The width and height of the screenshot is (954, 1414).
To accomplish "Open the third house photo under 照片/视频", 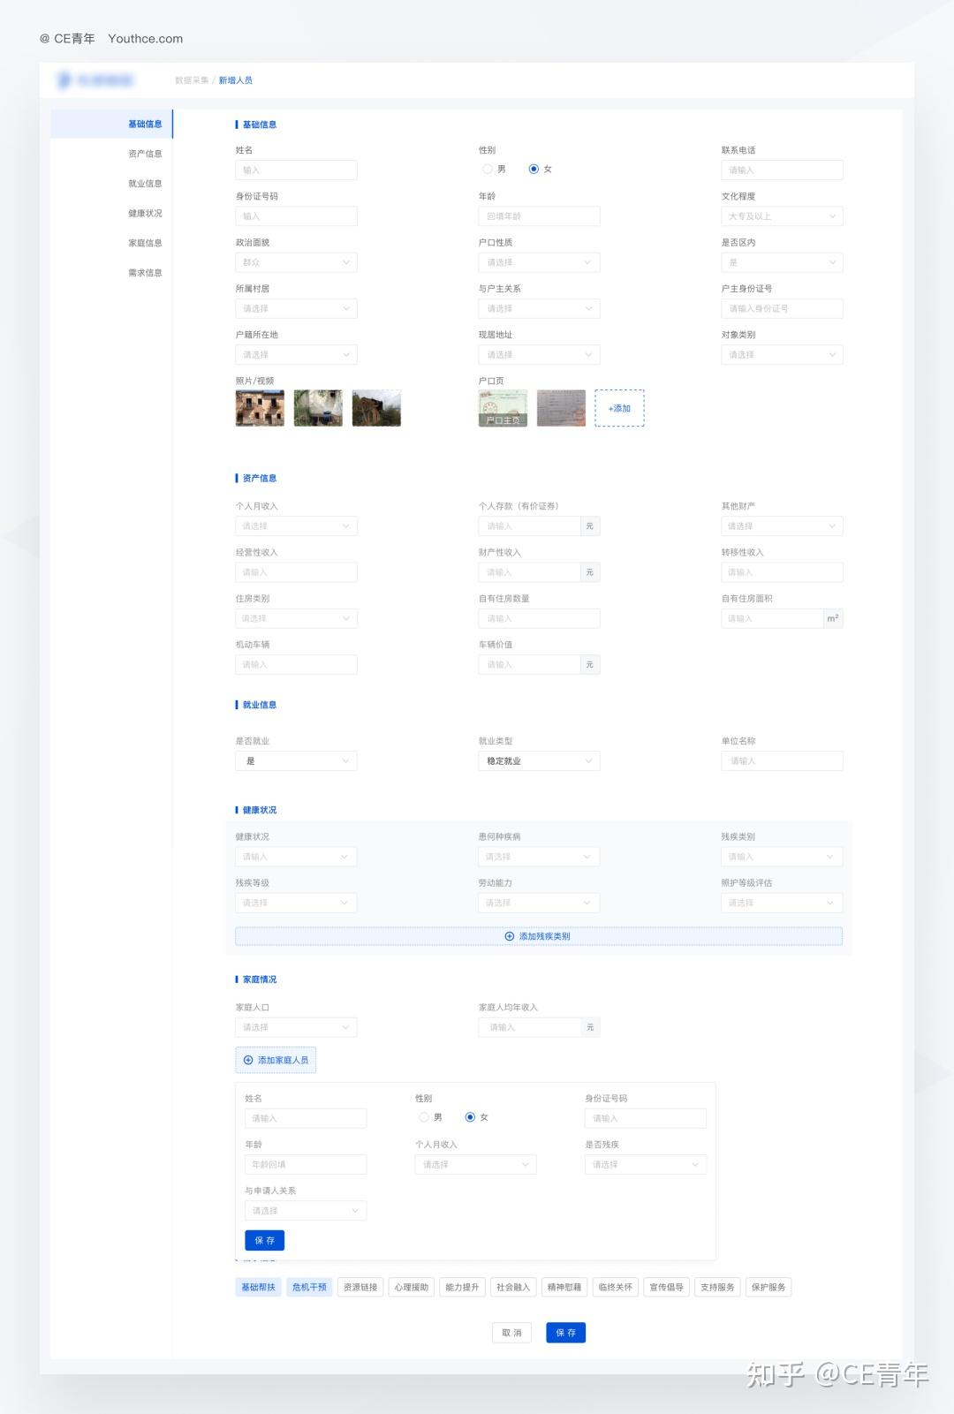I will [376, 408].
